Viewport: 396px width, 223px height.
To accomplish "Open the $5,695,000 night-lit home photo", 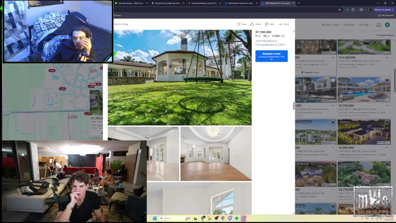I will [364, 132].
